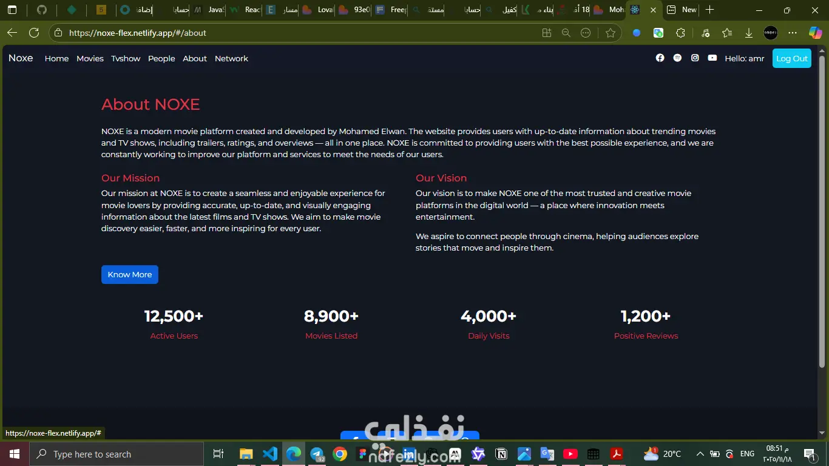The height and width of the screenshot is (466, 829).
Task: Click the scrollbar down arrow
Action: [822, 433]
